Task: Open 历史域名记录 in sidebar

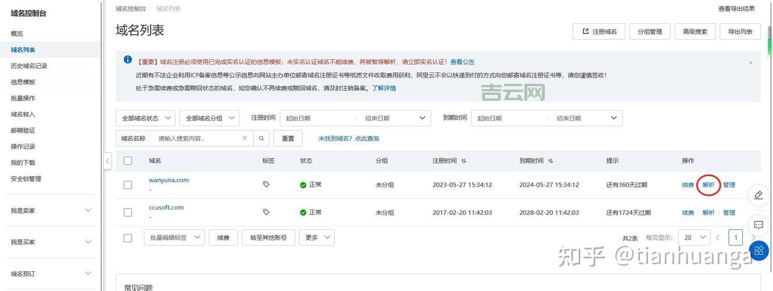Action: click(29, 66)
